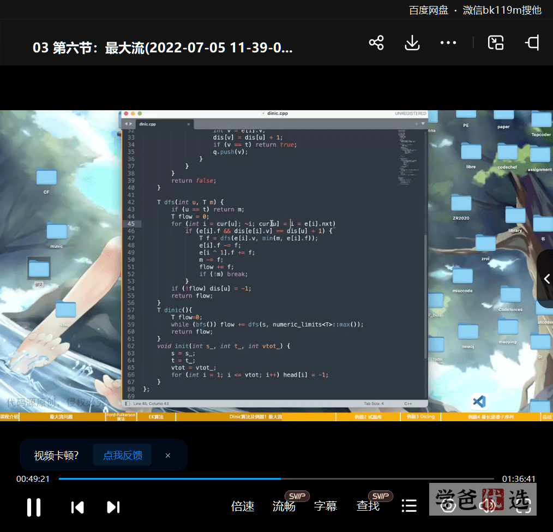Screen dimensions: 553x532
Task: Open the tab list dropdown arrow in Sublime
Action: 423,124
